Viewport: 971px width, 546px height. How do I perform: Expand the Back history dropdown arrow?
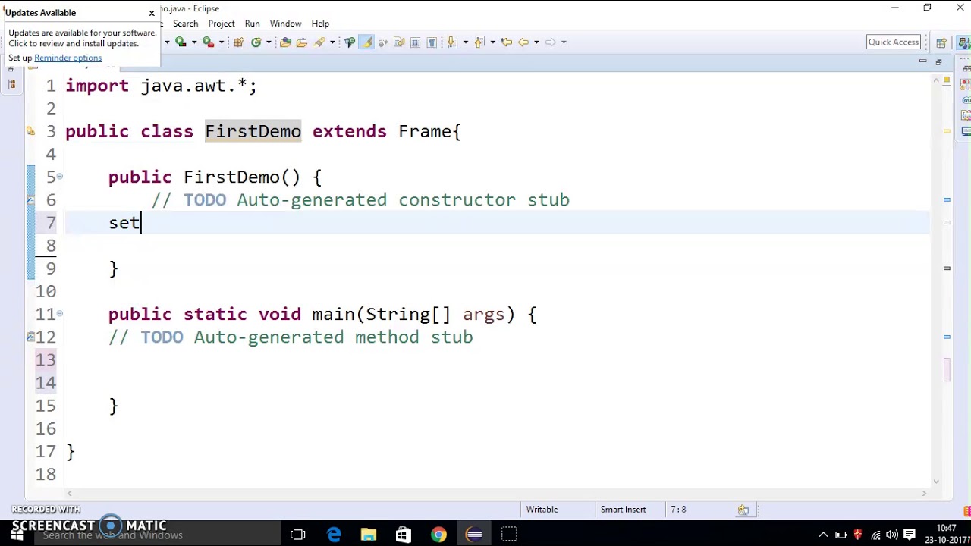click(x=536, y=42)
